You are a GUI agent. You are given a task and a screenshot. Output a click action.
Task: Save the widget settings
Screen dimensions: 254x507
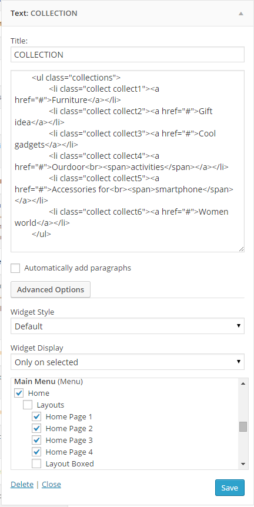pos(230,488)
